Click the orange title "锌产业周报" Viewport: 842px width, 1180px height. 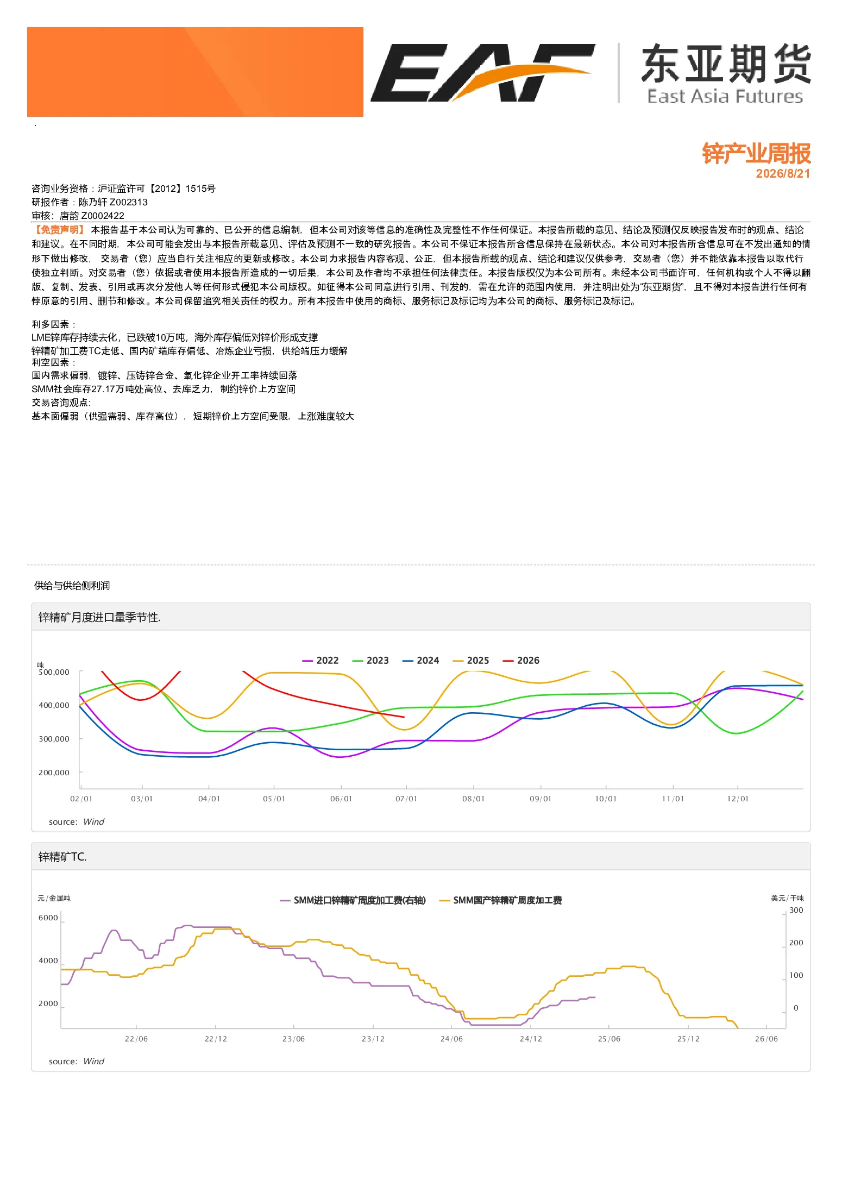point(756,154)
